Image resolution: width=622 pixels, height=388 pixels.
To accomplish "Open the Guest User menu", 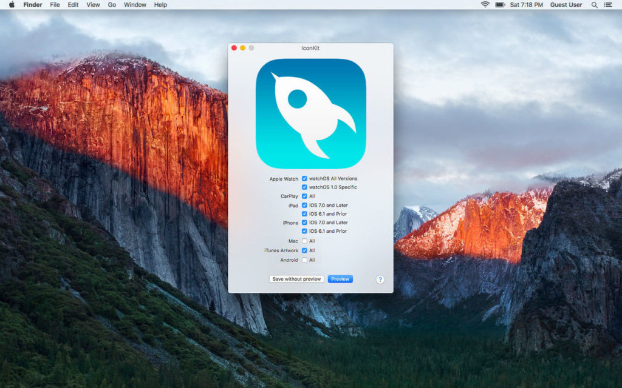I will [566, 5].
